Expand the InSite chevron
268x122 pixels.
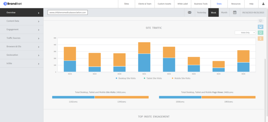tap(39, 64)
